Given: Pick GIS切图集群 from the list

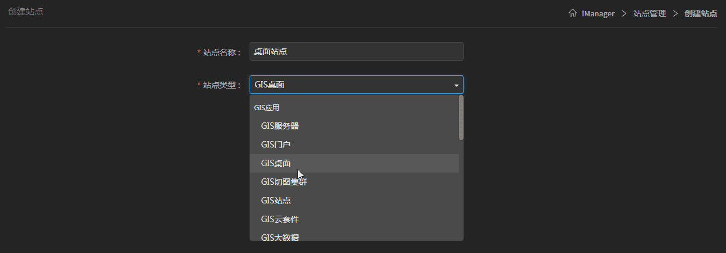Looking at the screenshot, I should coord(284,182).
